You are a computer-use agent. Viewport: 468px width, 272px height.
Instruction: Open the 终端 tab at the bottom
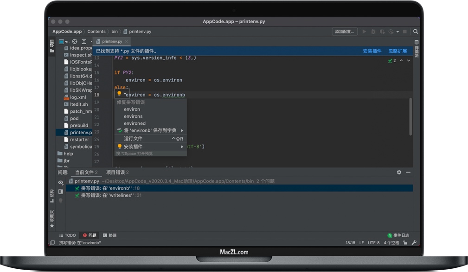click(x=110, y=235)
